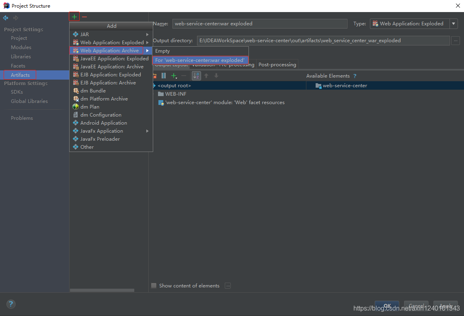Image resolution: width=464 pixels, height=316 pixels.
Task: Click ellipsis button beside Show content
Action: tap(228, 286)
